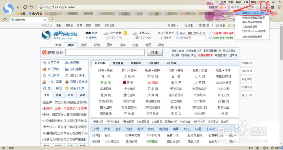Select 截屏(Ctrl+Shift+X) menu entry

point(252,13)
